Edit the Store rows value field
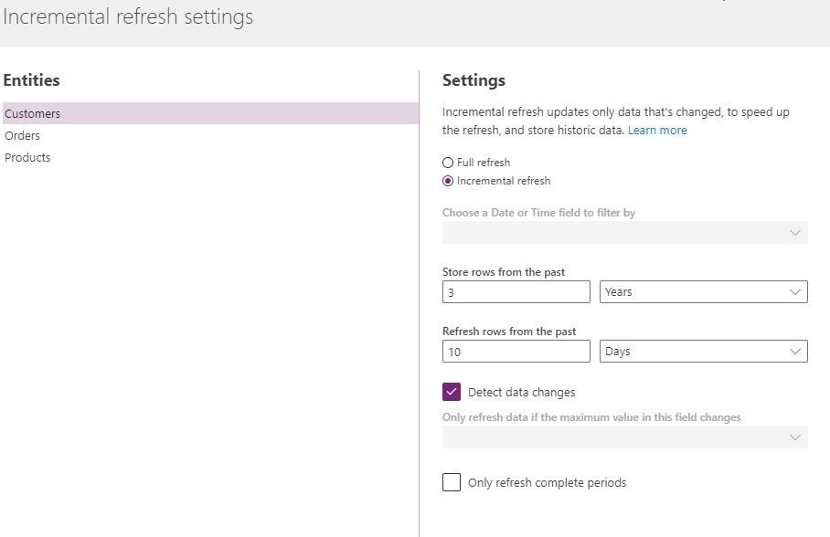830x537 pixels. pos(516,291)
